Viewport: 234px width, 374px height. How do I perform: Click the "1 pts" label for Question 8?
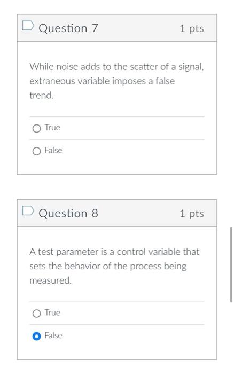(x=192, y=214)
